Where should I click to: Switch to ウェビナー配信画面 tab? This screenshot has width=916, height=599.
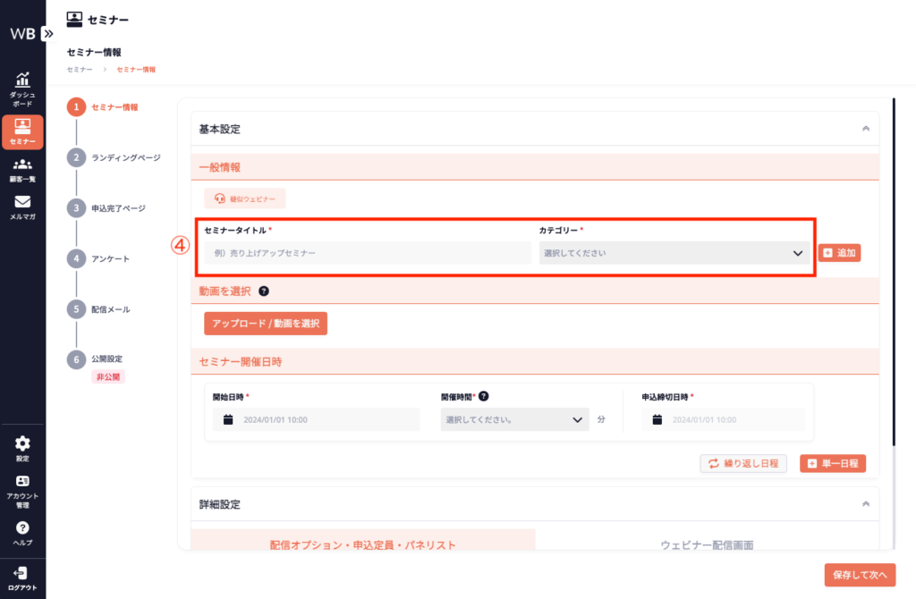pos(708,544)
